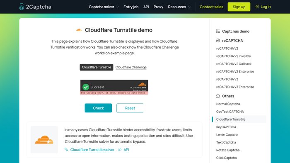Go to the Entry job page
This screenshot has height=163, width=290.
click(131, 7)
